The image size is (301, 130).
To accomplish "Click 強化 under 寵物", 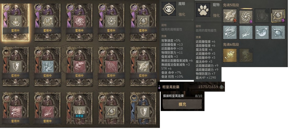I will (216, 15).
